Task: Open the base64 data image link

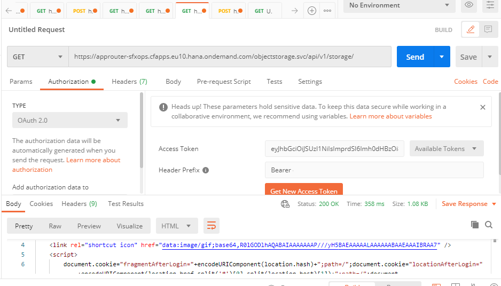Action: click(300, 245)
